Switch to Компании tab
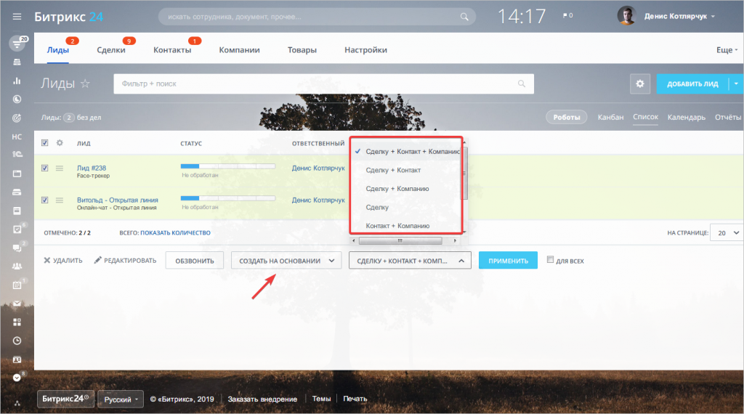This screenshot has height=414, width=744. 239,50
